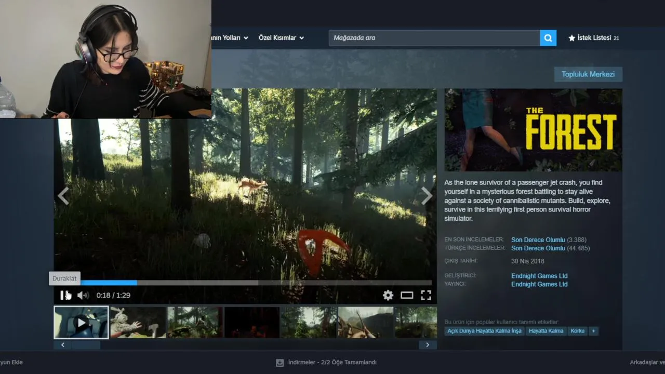
Task: Select the dark red screenshot thumbnail
Action: point(252,323)
